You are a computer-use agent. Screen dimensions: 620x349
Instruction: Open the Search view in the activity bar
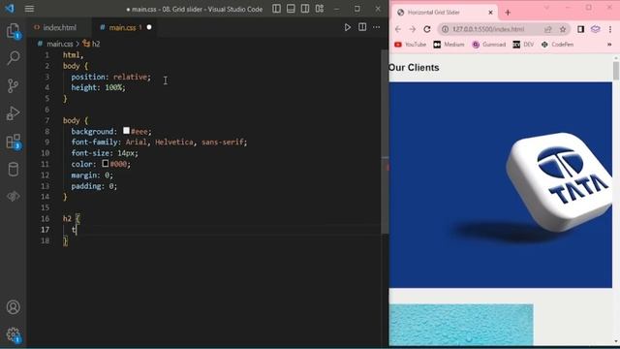[x=13, y=58]
